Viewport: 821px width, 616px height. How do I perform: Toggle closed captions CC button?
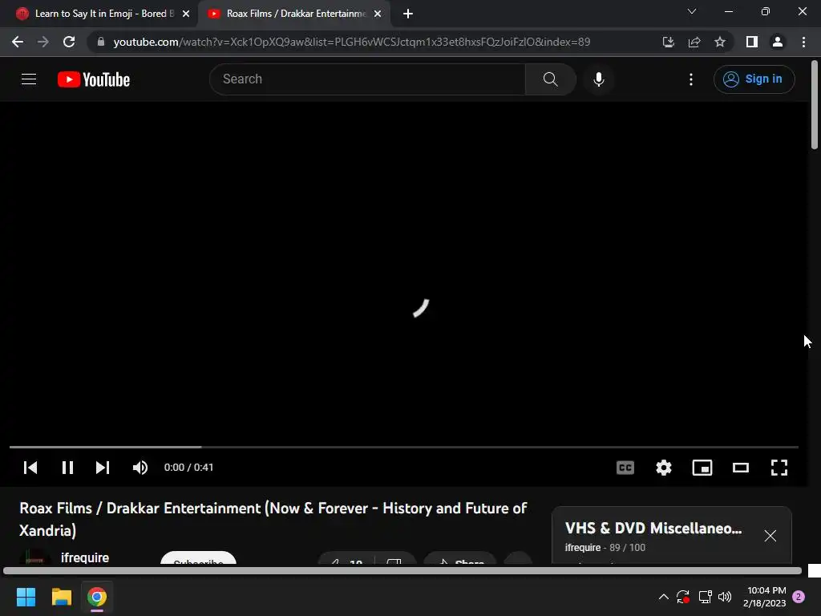(x=625, y=468)
